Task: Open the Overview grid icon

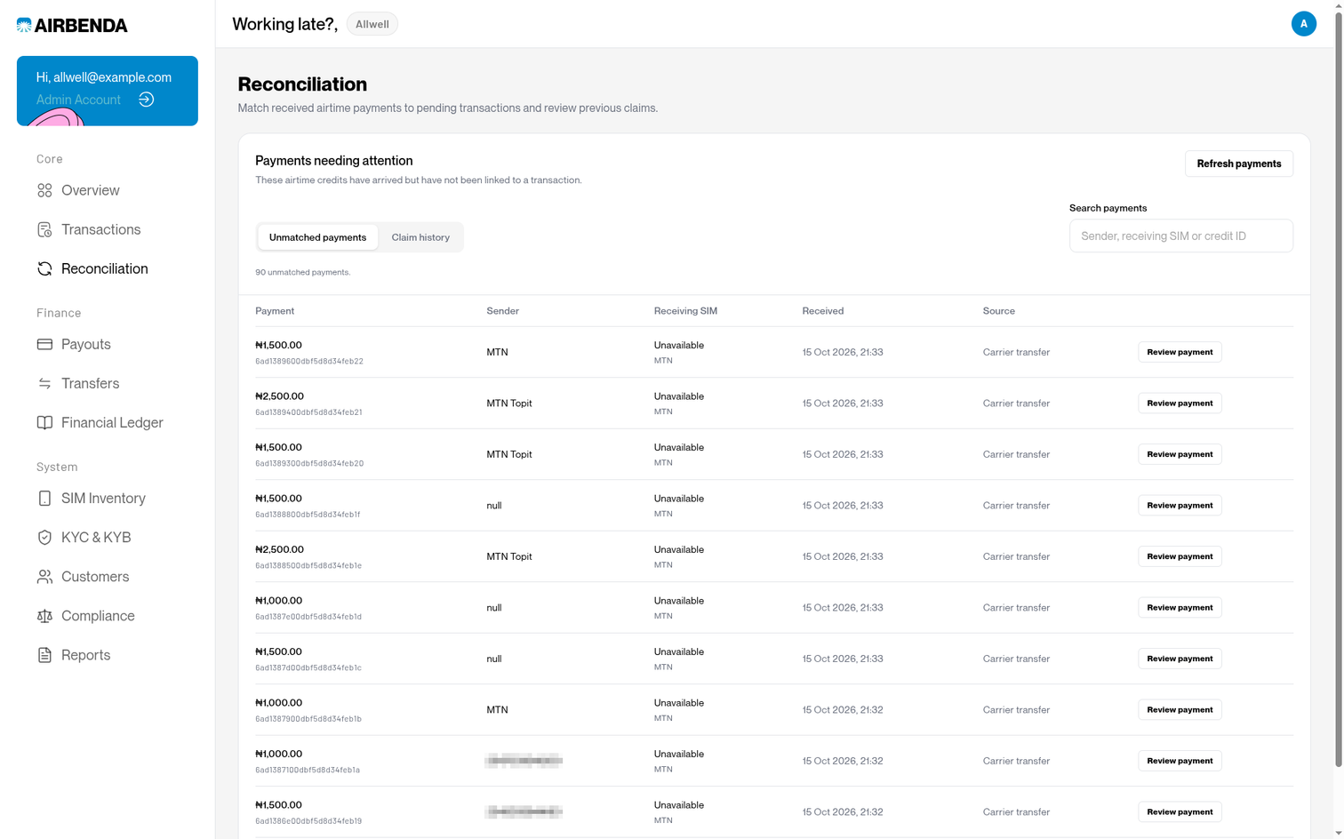Action: click(x=44, y=190)
